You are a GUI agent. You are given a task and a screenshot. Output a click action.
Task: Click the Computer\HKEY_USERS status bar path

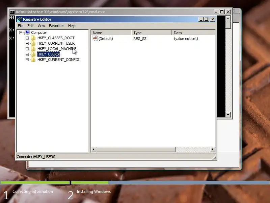pyautogui.click(x=36, y=157)
